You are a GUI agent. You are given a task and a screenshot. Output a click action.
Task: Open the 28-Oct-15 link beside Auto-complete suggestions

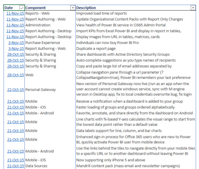coord(15,60)
